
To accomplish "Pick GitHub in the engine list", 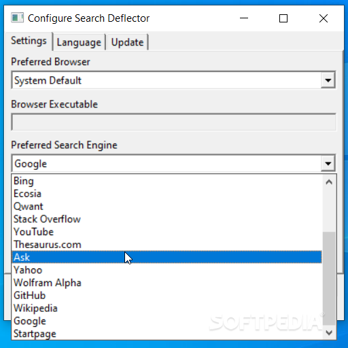I will (x=167, y=296).
